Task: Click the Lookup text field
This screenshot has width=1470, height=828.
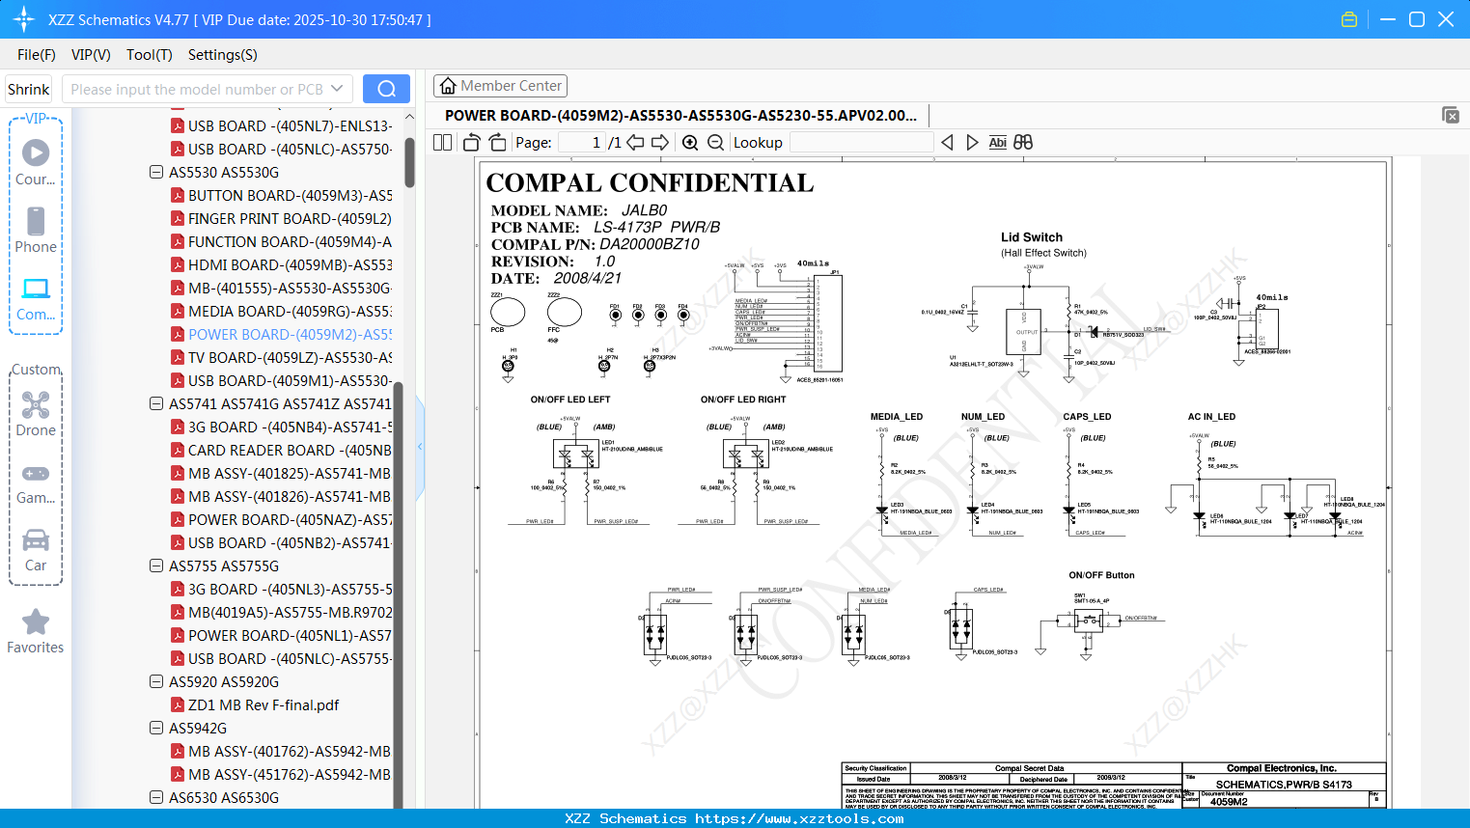Action: (861, 142)
